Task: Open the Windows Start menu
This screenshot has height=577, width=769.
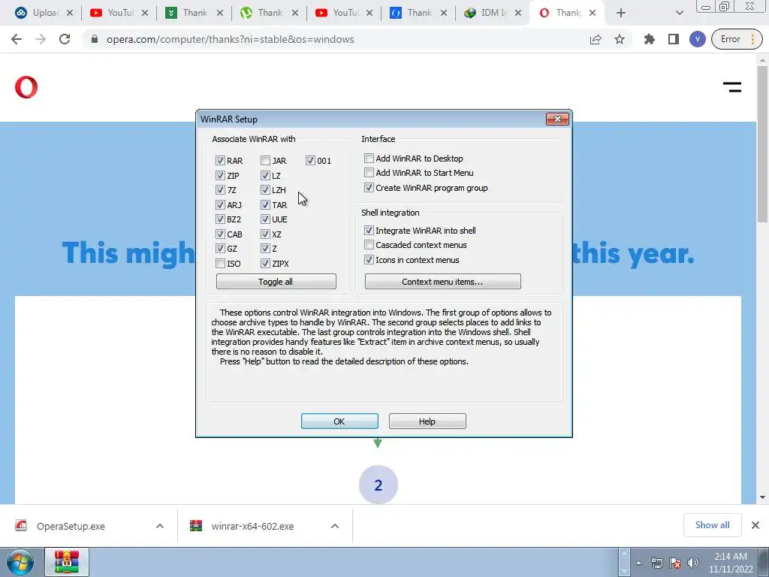Action: (20, 562)
